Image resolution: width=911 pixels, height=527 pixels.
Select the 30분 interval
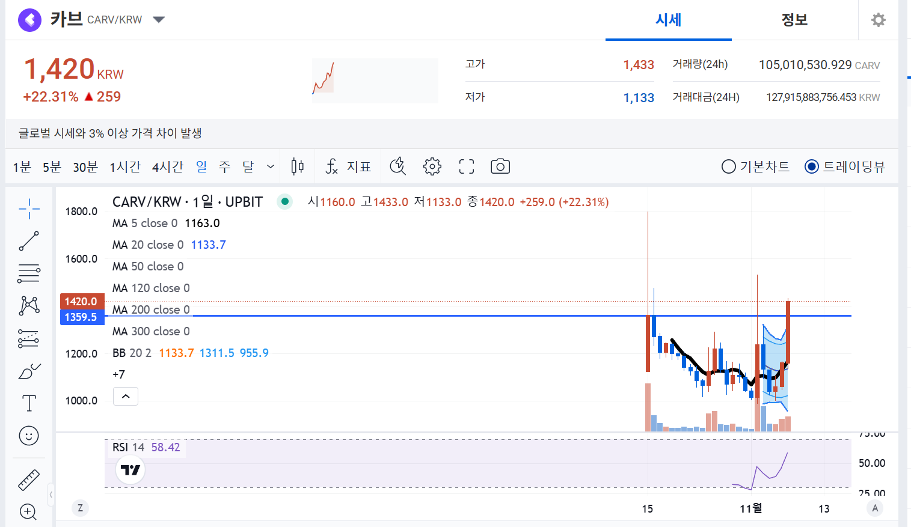[x=85, y=166]
